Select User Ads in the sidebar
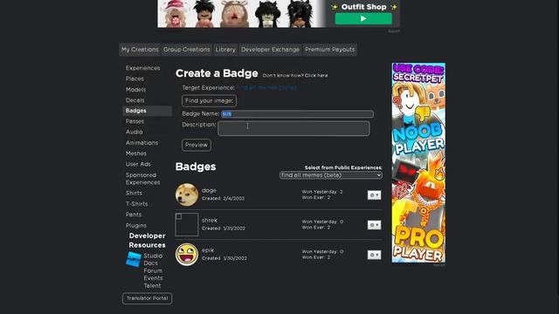559x314 pixels. pos(138,164)
